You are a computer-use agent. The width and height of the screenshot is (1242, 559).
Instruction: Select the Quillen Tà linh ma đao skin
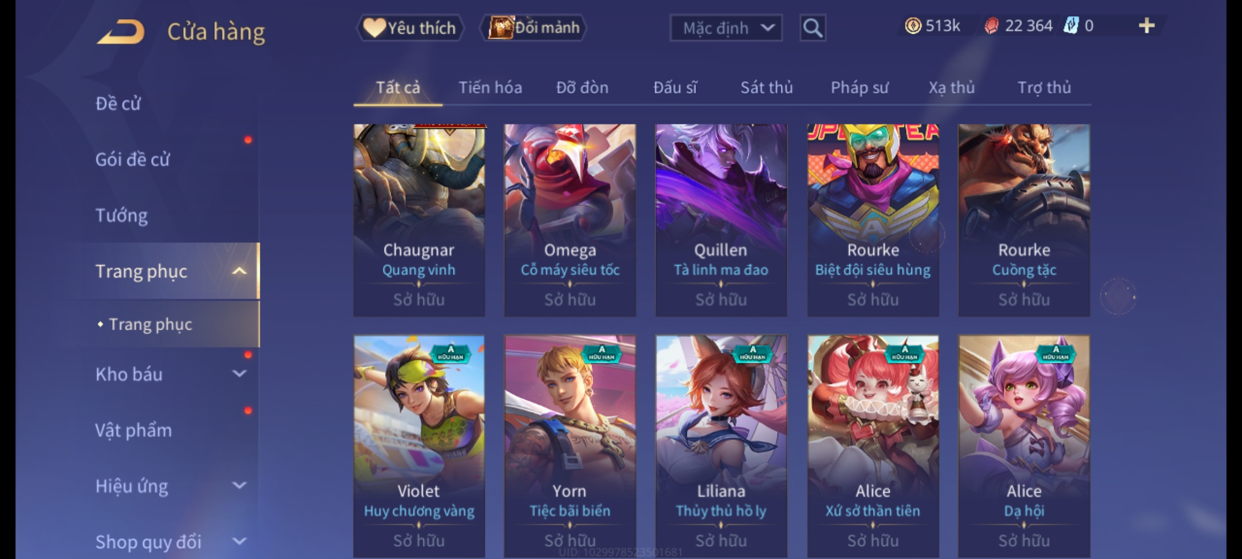(x=721, y=220)
